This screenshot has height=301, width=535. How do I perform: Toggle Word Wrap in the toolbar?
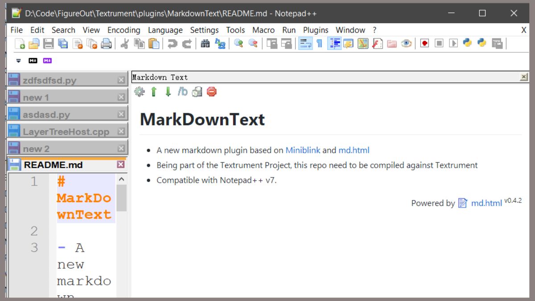(305, 44)
